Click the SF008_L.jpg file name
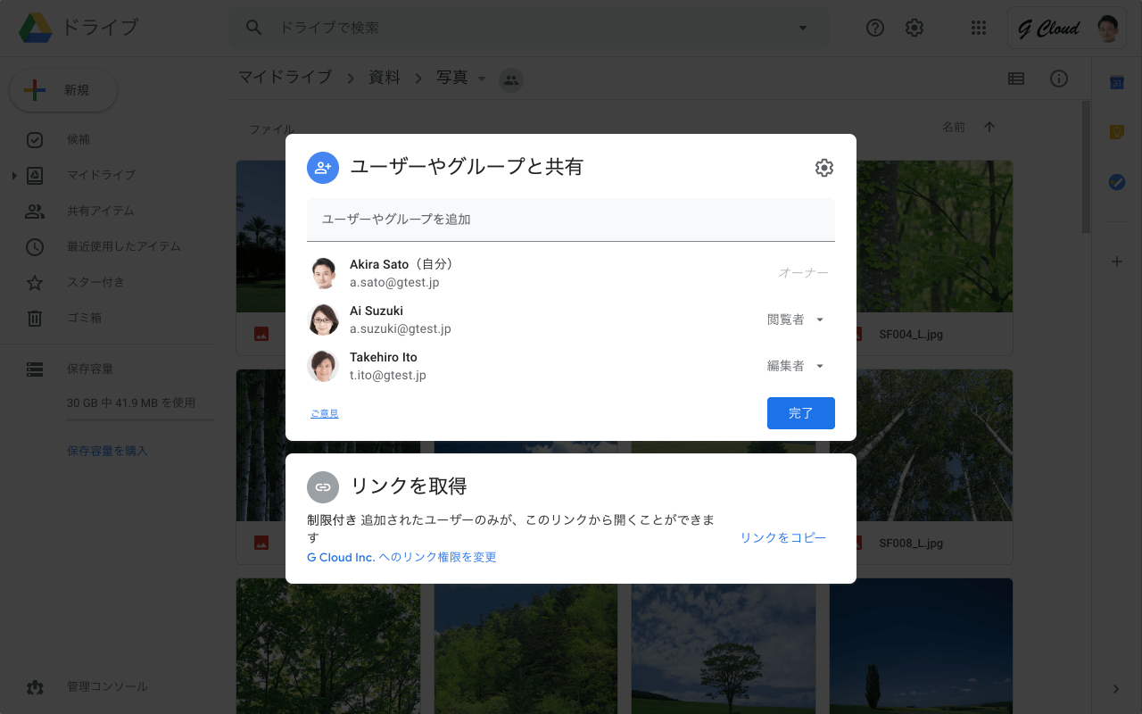The height and width of the screenshot is (714, 1142). coord(911,543)
